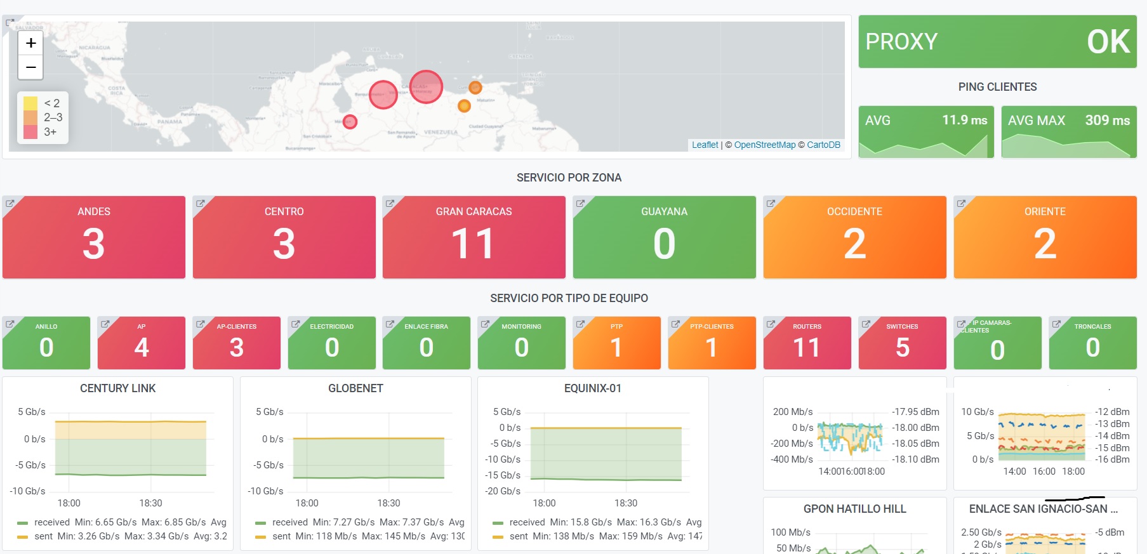Open the PING CLIENTES row title
This screenshot has width=1147, height=554.
click(x=997, y=87)
